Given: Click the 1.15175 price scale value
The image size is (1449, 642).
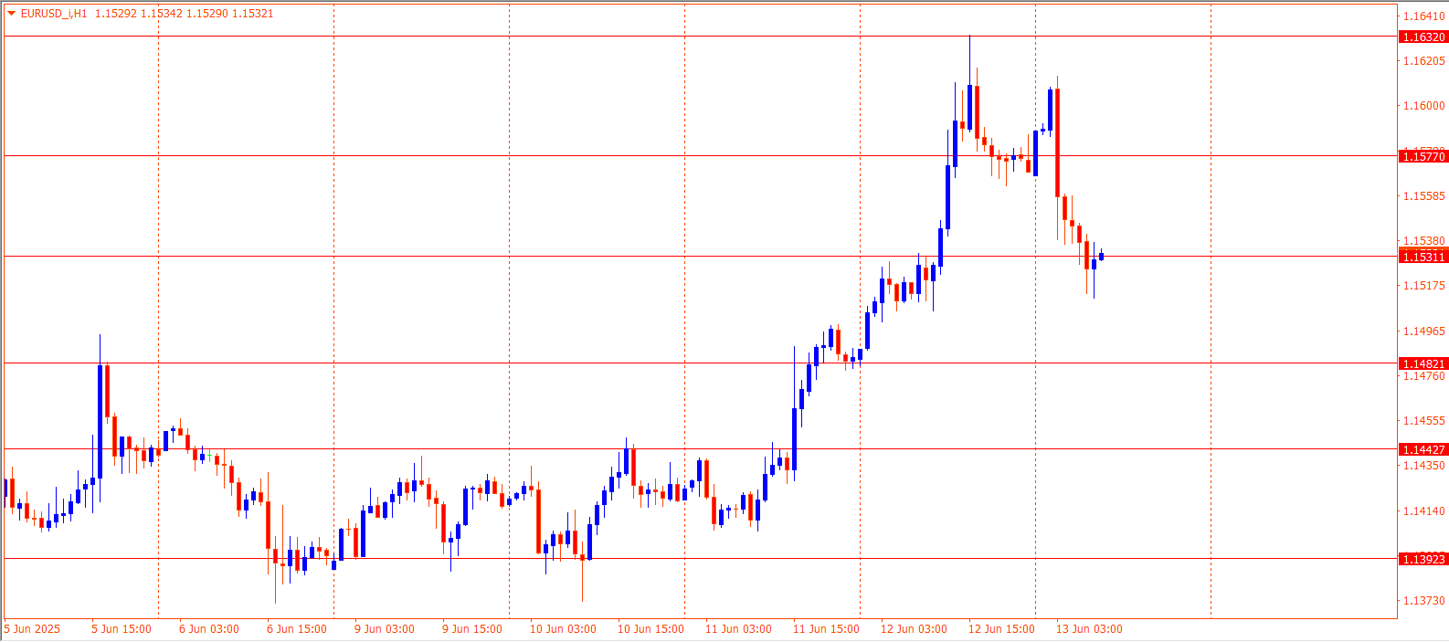Looking at the screenshot, I should pyautogui.click(x=1424, y=286).
